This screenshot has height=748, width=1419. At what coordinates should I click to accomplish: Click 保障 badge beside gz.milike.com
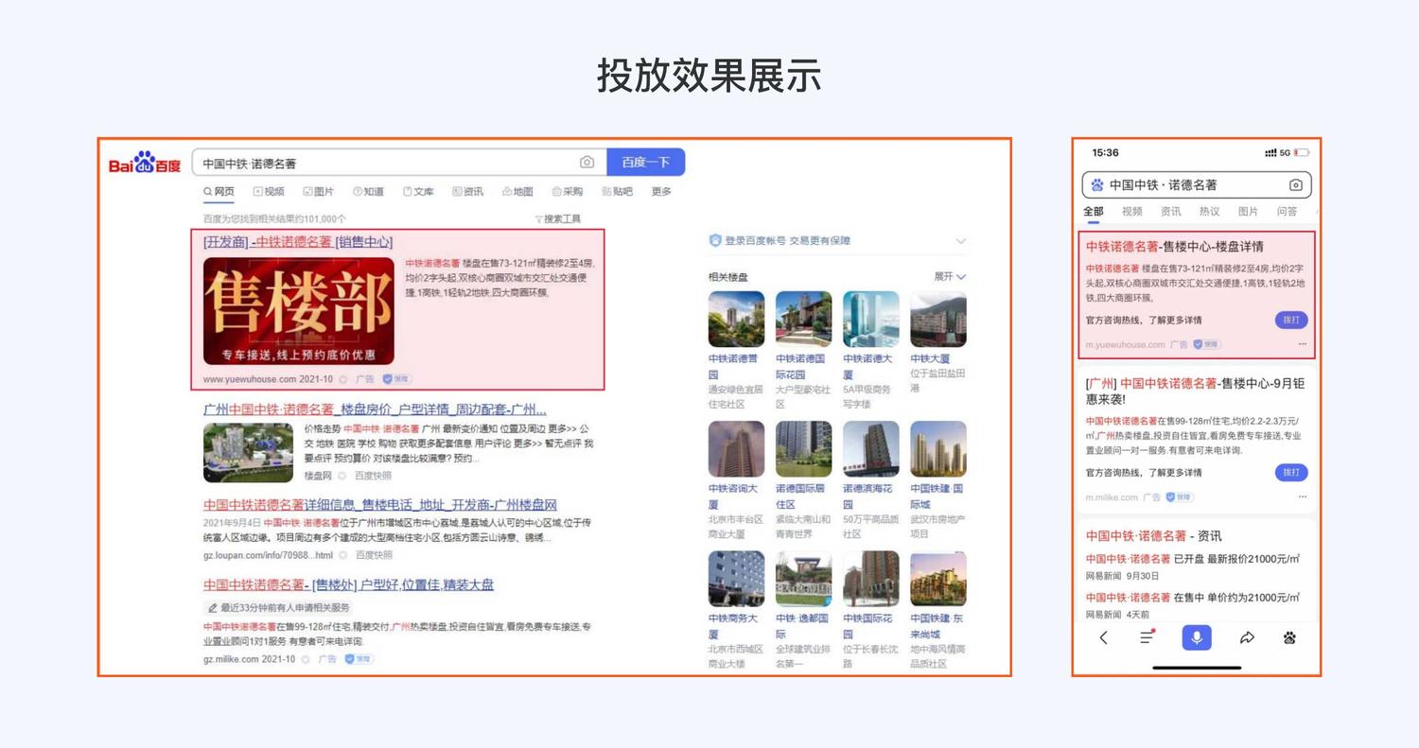click(x=359, y=659)
